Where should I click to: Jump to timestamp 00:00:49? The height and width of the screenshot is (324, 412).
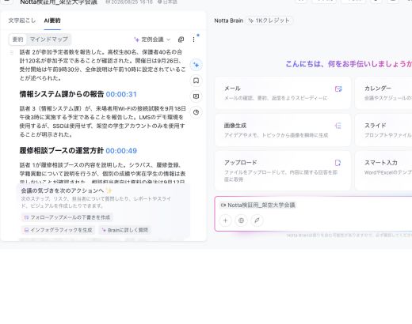(x=121, y=151)
